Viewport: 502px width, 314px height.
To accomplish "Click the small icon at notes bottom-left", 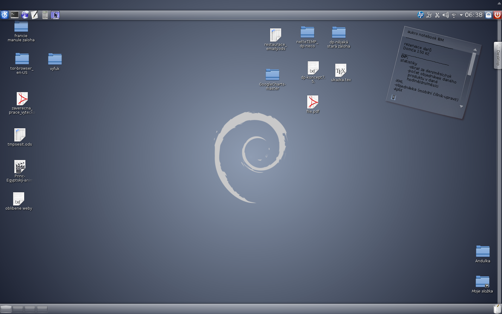I will (394, 97).
